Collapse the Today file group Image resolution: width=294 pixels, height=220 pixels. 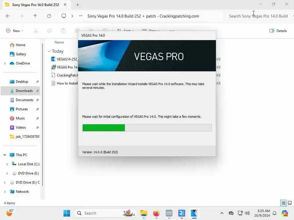49,51
